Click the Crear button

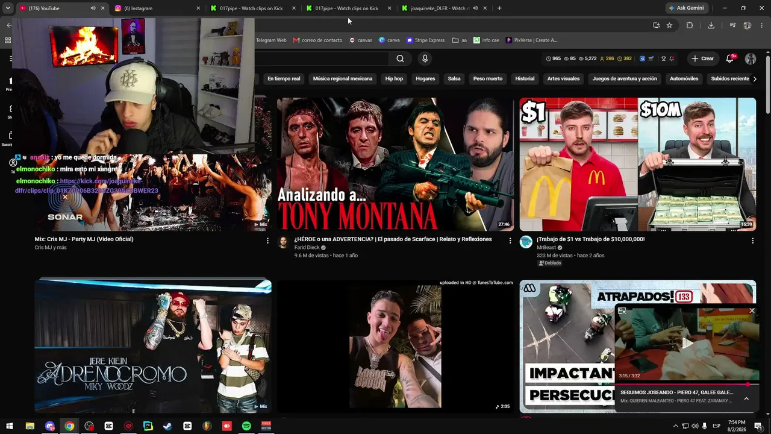tap(702, 58)
